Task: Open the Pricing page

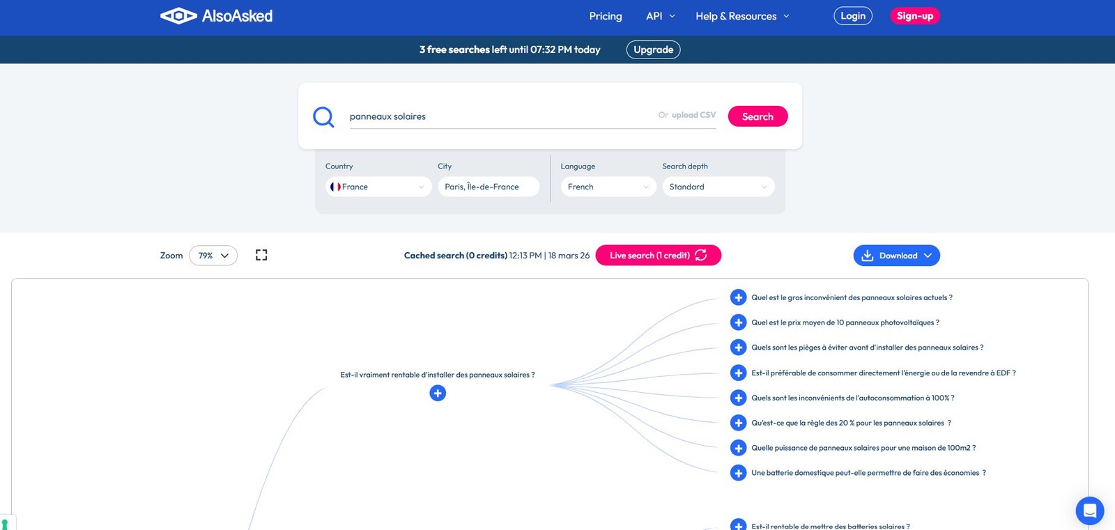Action: click(x=606, y=16)
